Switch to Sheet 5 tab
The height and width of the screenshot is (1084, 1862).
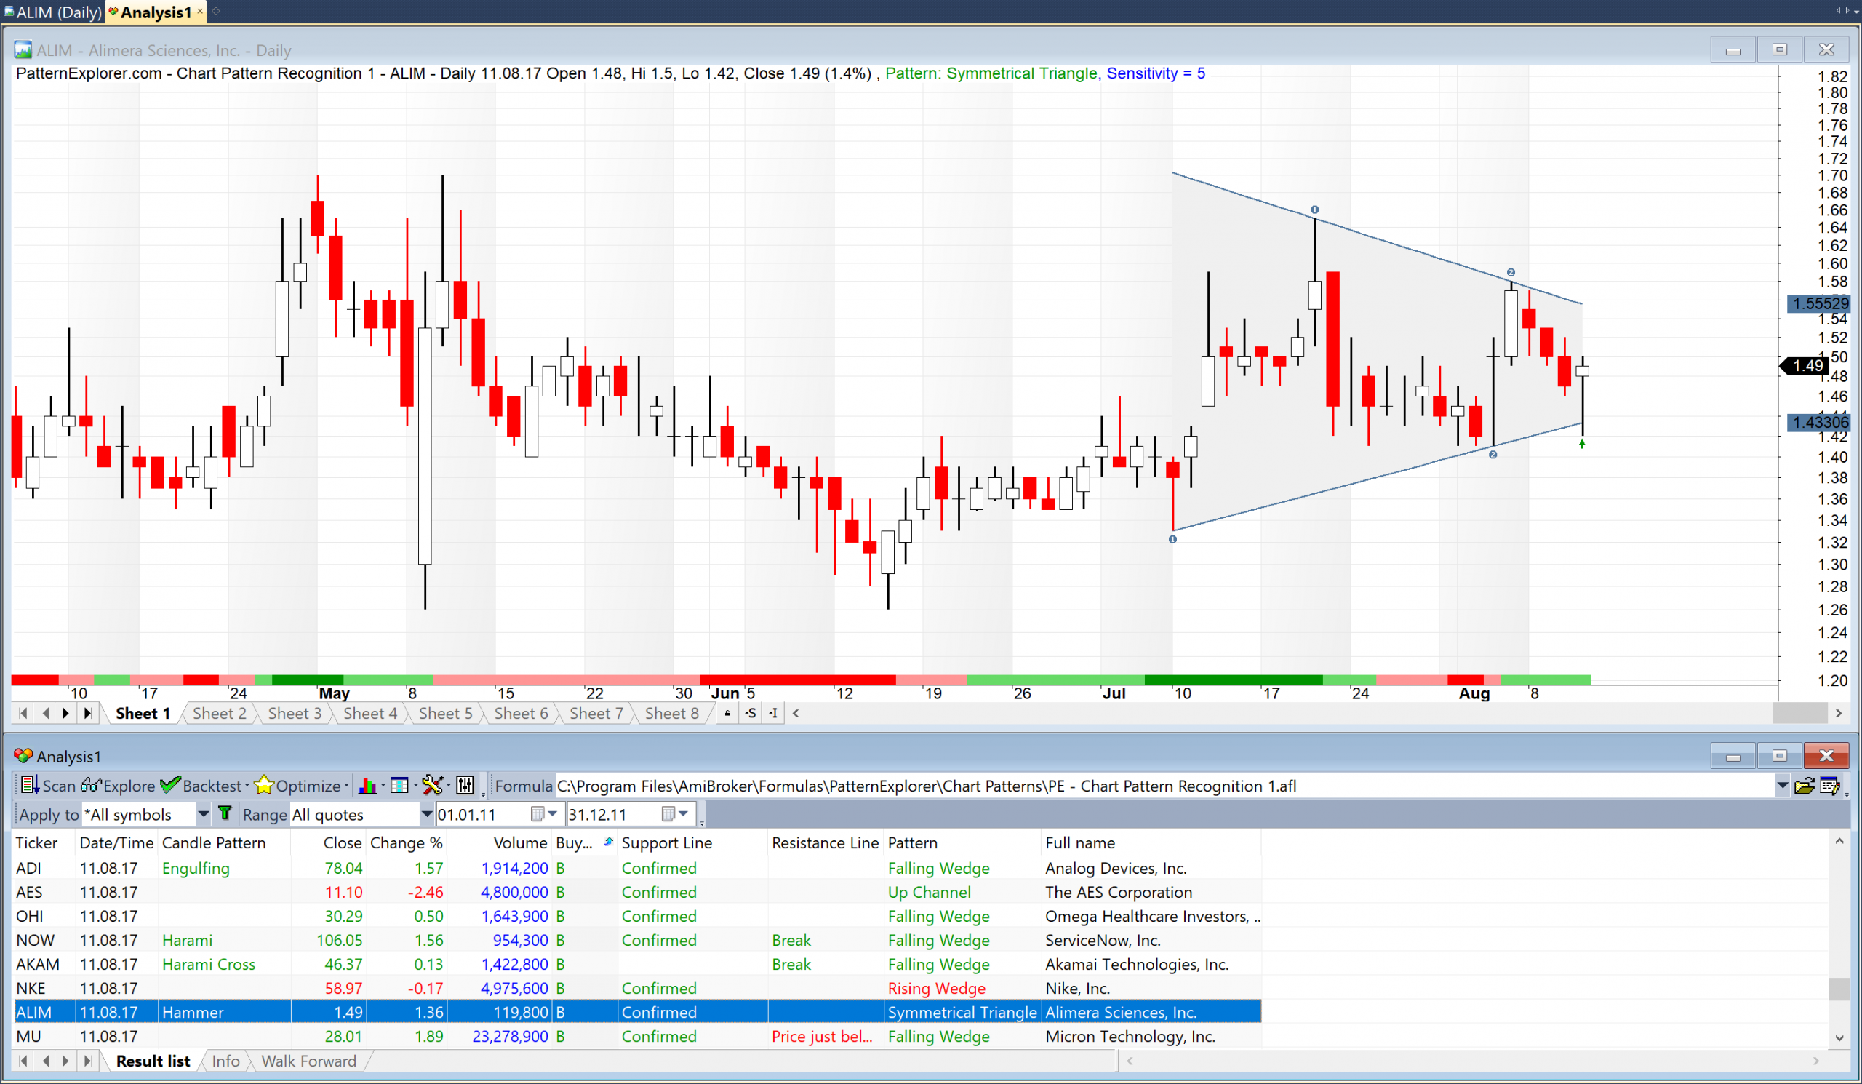click(x=446, y=713)
